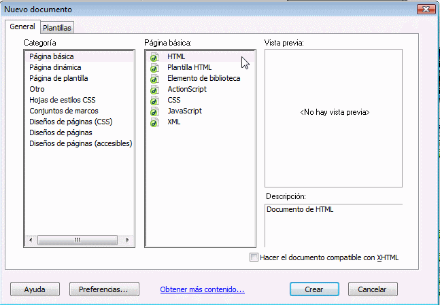The width and height of the screenshot is (440, 305).
Task: Click the ActionScript file icon
Action: 154,90
